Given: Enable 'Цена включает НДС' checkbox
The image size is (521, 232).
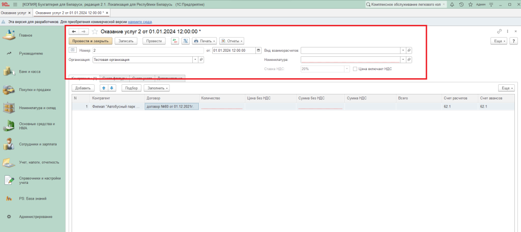Looking at the screenshot, I should pos(355,69).
